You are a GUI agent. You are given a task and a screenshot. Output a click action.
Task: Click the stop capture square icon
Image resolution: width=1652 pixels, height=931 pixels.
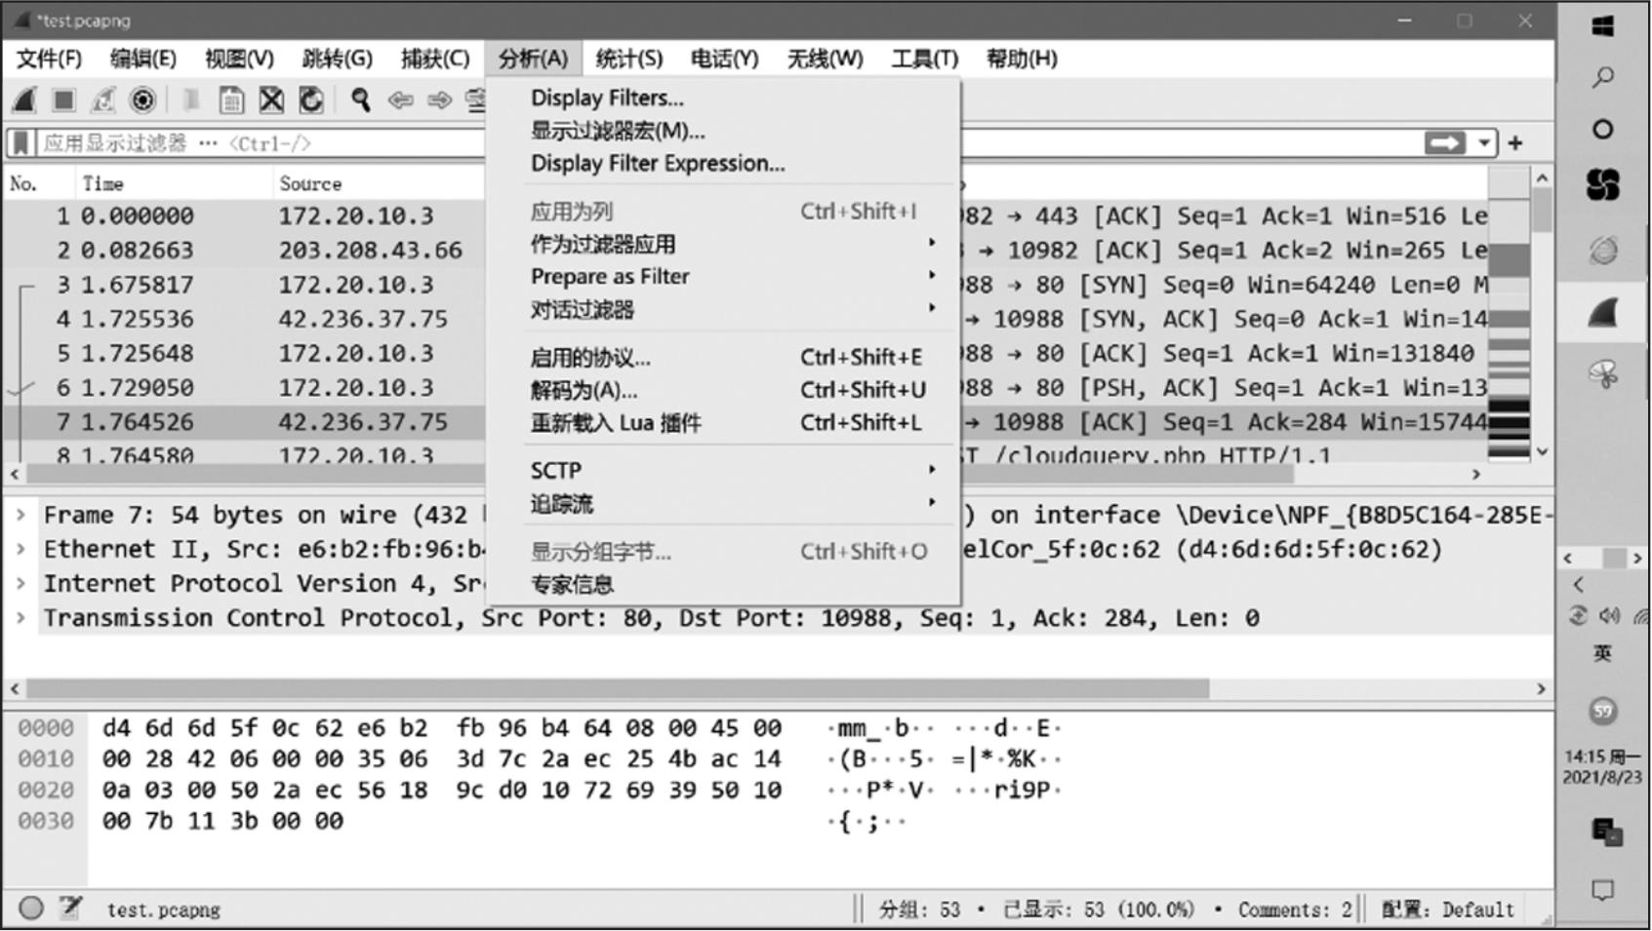click(64, 100)
